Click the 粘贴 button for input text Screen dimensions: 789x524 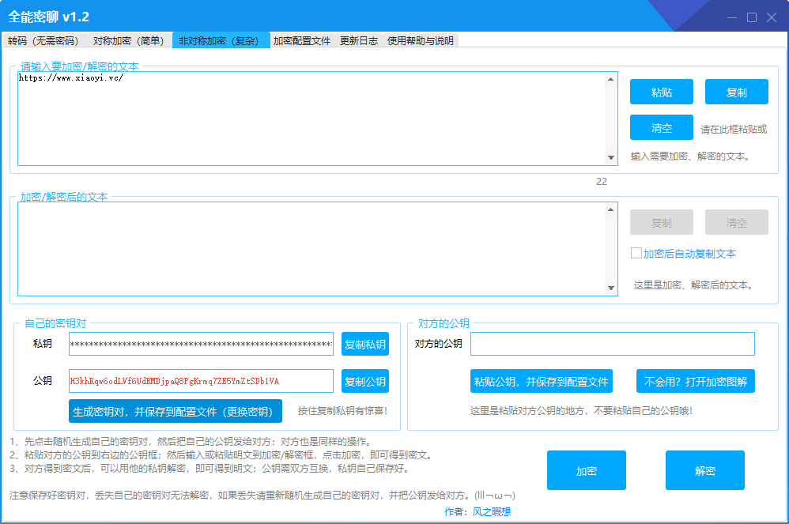pos(662,92)
